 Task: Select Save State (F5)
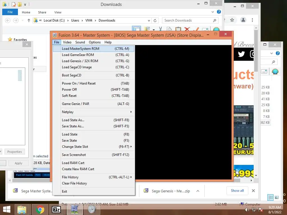coord(94,141)
